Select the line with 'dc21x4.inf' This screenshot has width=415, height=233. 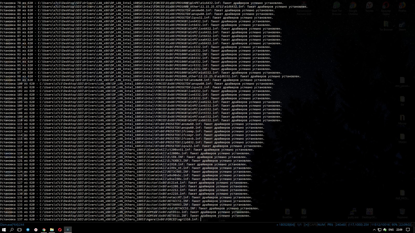[125, 183]
